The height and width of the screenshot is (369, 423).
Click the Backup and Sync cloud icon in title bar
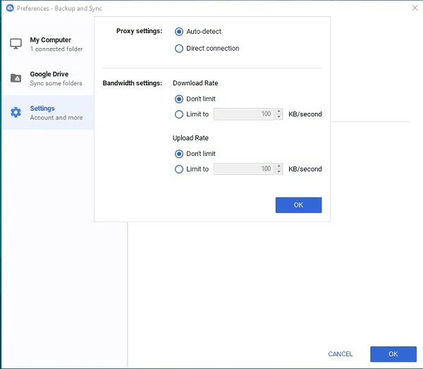(8, 7)
